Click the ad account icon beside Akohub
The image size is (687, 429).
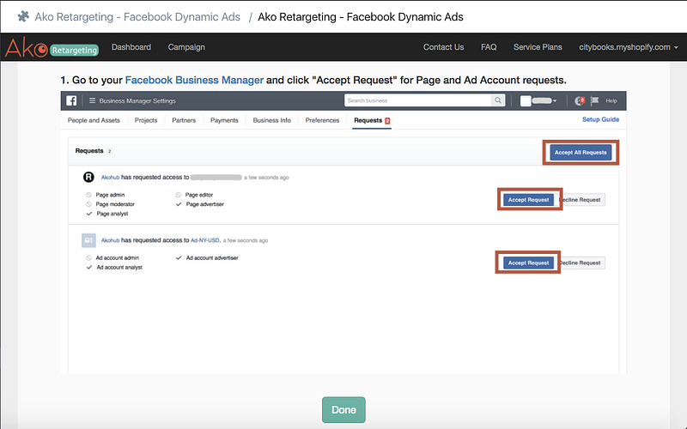click(x=88, y=240)
